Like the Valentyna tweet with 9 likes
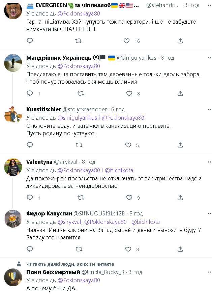The width and height of the screenshot is (212, 295). tap(129, 197)
